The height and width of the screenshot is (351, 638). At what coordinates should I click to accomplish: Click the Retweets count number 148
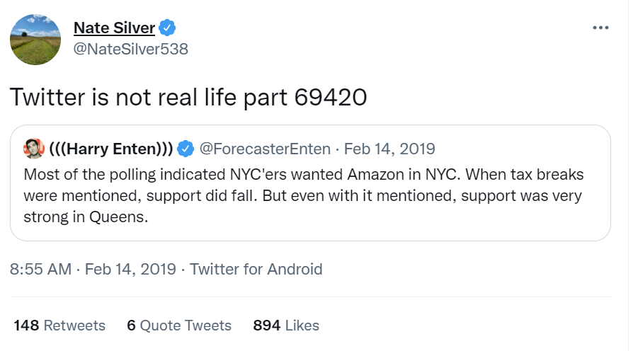point(26,326)
